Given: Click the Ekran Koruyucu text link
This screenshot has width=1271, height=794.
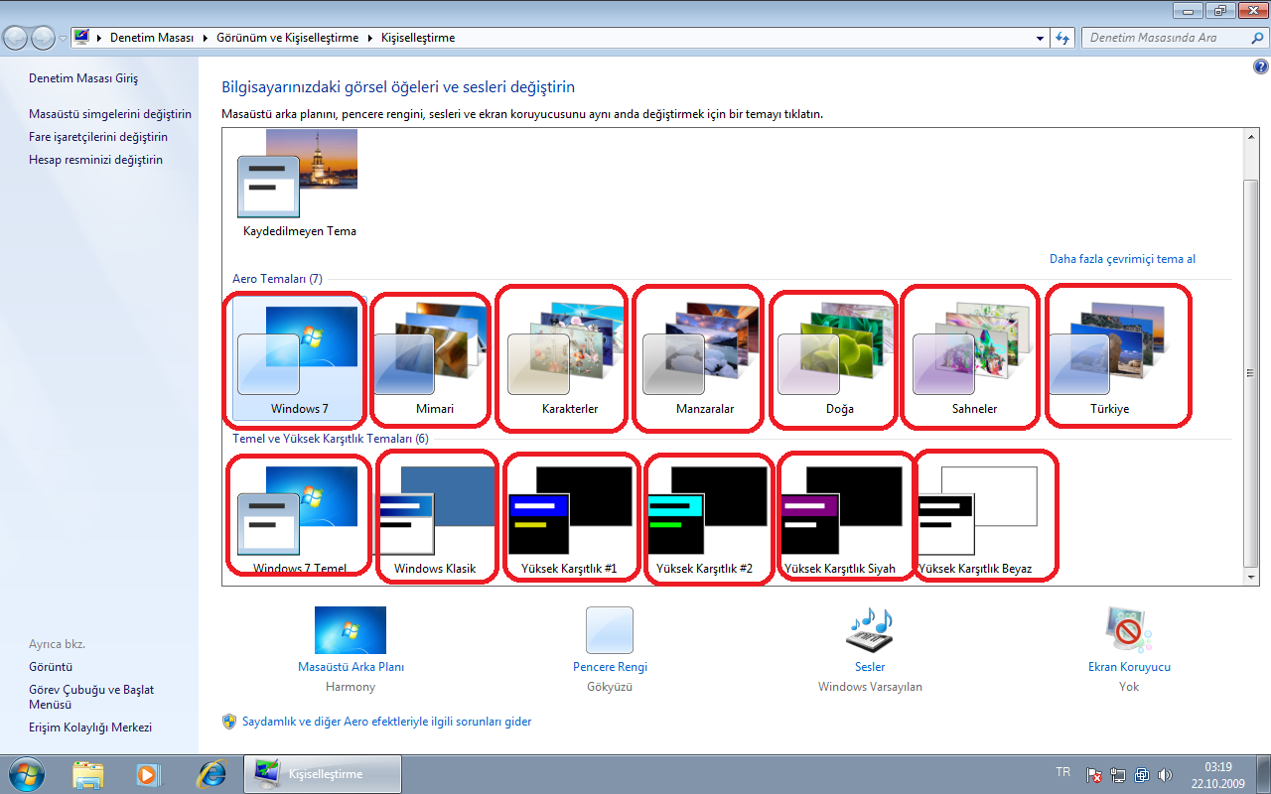Looking at the screenshot, I should click(x=1129, y=667).
